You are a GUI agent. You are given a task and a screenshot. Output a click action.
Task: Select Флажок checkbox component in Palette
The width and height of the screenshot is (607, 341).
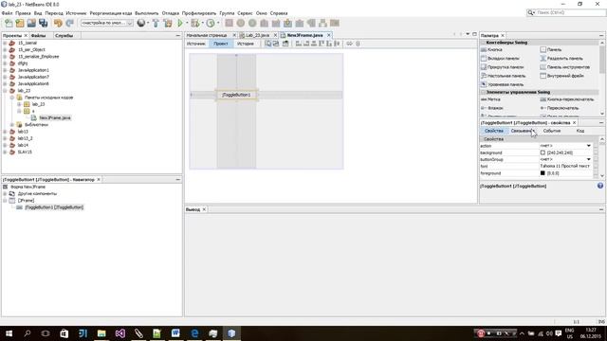[x=492, y=108]
